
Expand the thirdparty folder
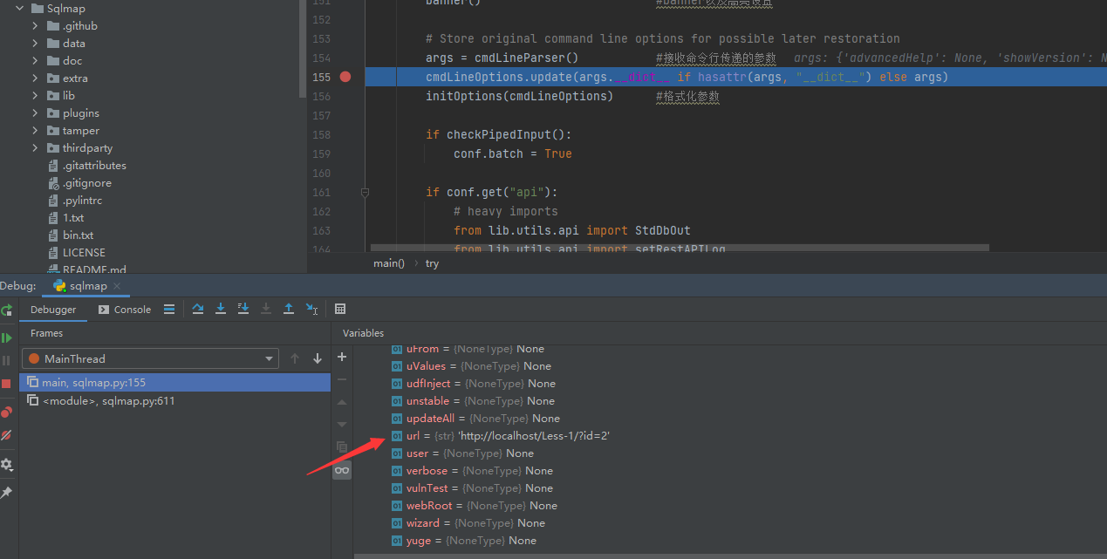35,148
